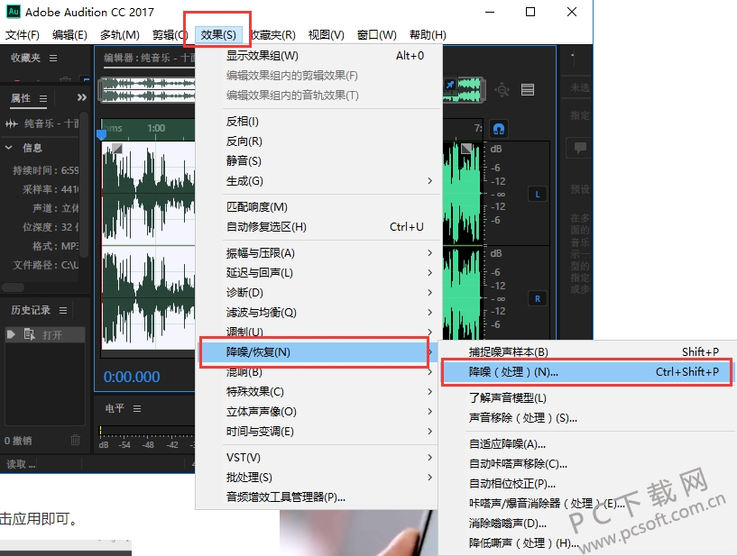Expand 时间与变调(E) submenu

(318, 431)
